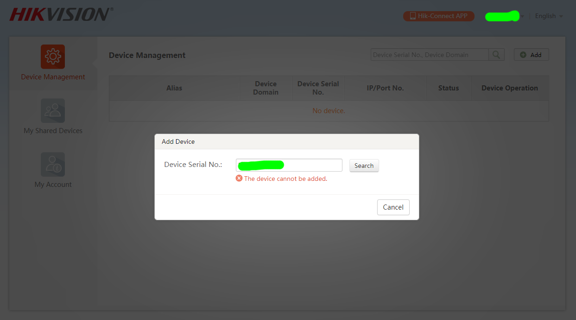This screenshot has width=576, height=320.
Task: Select the Device Serial No. input
Action: click(289, 165)
